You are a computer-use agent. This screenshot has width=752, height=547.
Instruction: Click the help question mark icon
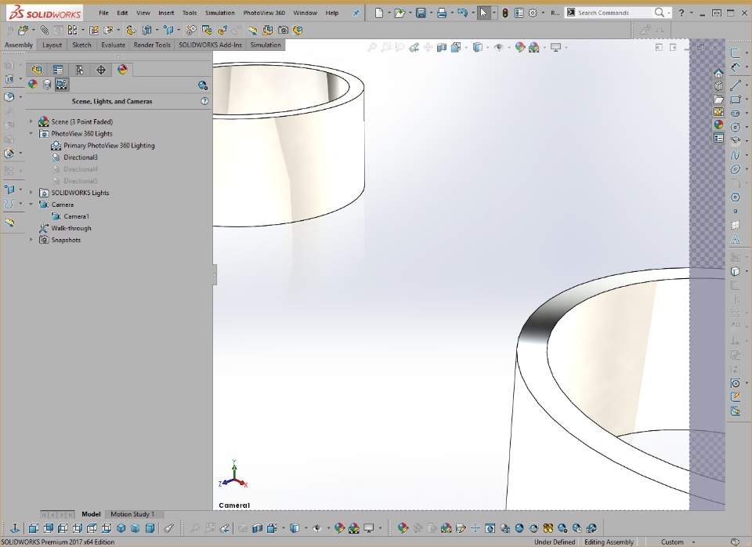point(681,13)
